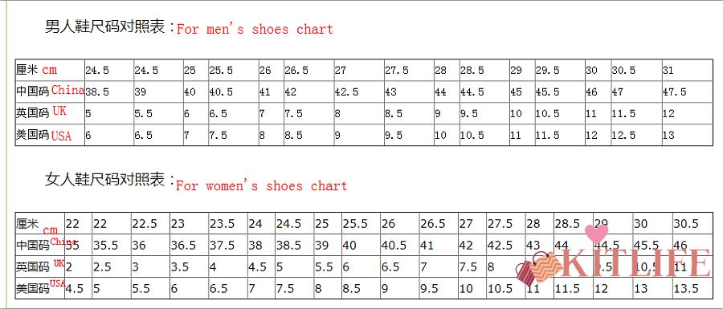
Task: Click women's cm value 30.5 cell
Action: (692, 224)
